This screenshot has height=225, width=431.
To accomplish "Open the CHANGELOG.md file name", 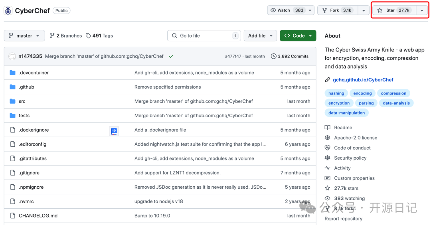I will pos(38,216).
